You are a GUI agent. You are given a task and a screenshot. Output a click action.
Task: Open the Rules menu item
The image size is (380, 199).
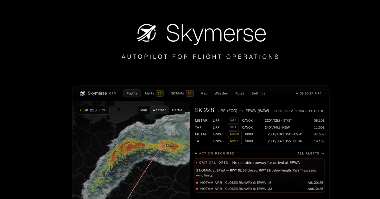point(240,93)
